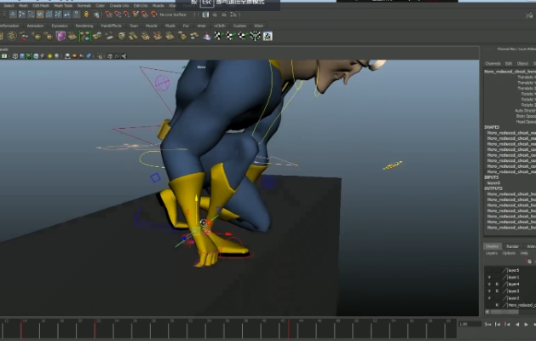Click the SHAPES section header

pos(492,127)
